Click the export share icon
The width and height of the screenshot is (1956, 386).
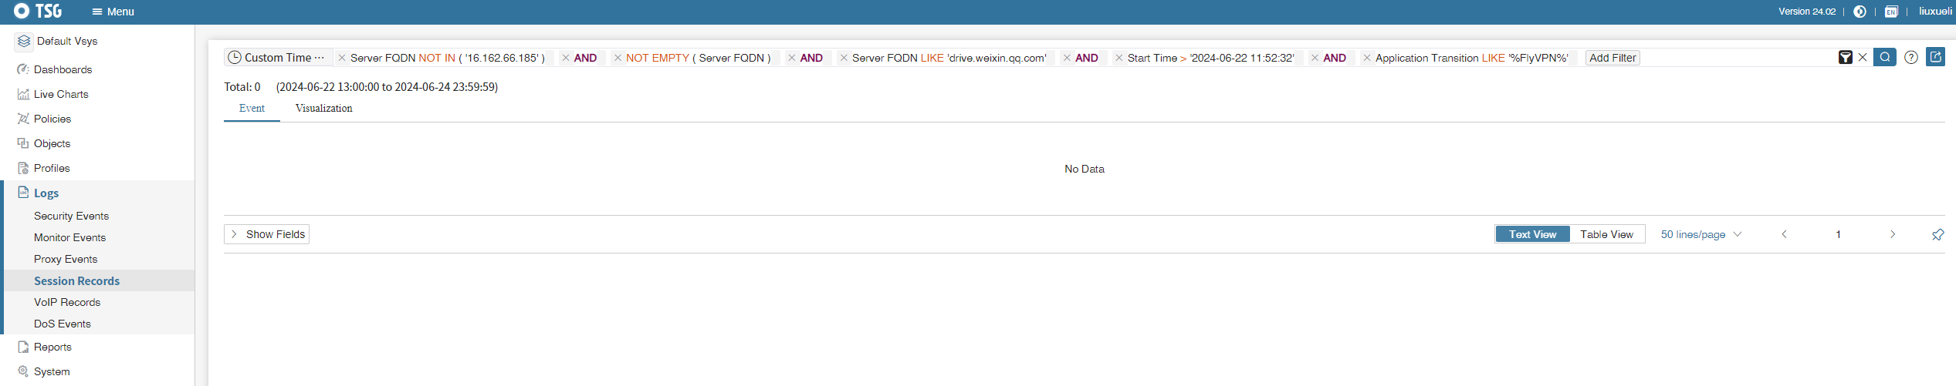point(1935,57)
